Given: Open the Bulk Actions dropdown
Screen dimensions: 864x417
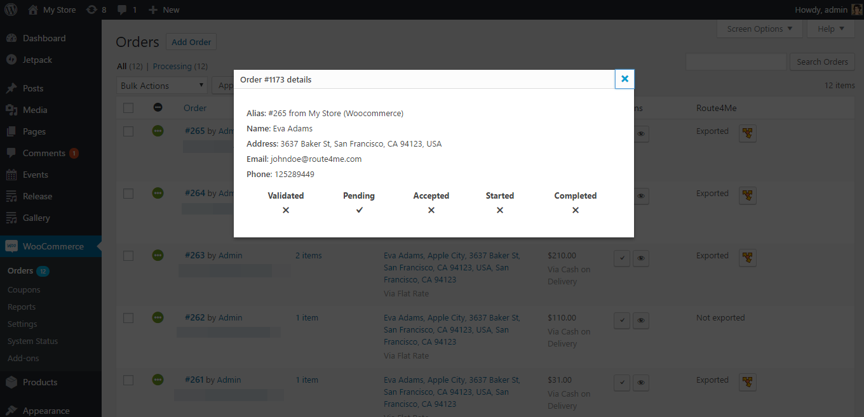Looking at the screenshot, I should click(x=163, y=86).
